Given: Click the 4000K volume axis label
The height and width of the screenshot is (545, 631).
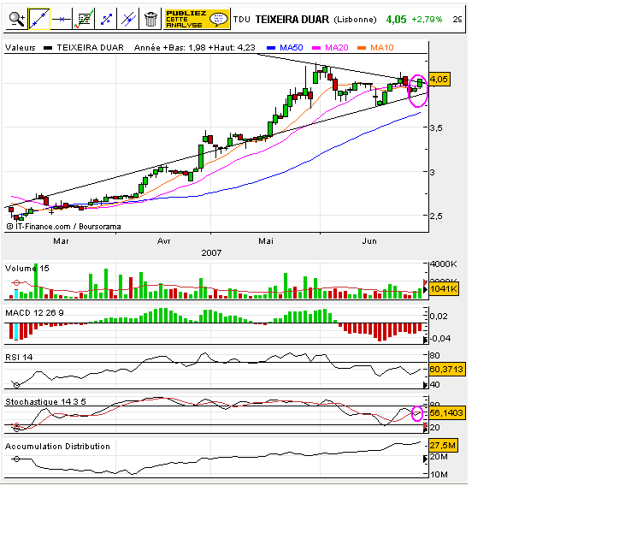Looking at the screenshot, I should (x=444, y=264).
